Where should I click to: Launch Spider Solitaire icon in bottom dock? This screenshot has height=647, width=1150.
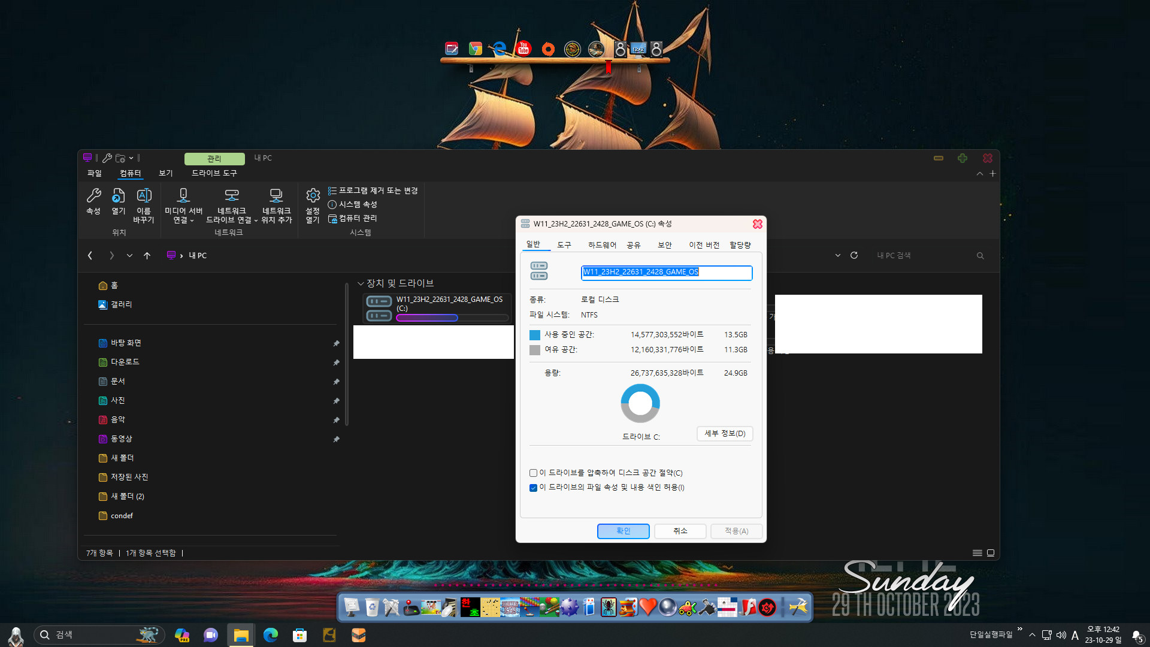point(609,607)
